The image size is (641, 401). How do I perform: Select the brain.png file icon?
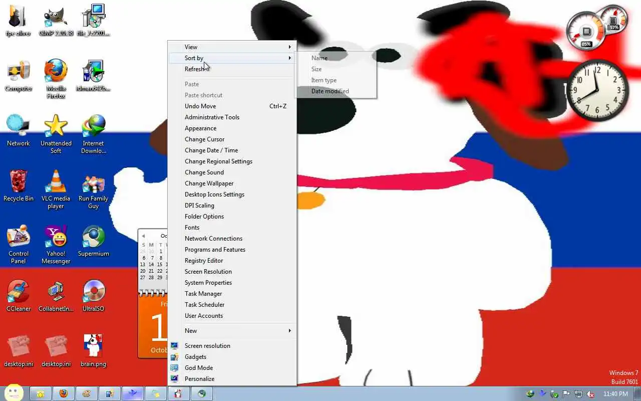93,351
